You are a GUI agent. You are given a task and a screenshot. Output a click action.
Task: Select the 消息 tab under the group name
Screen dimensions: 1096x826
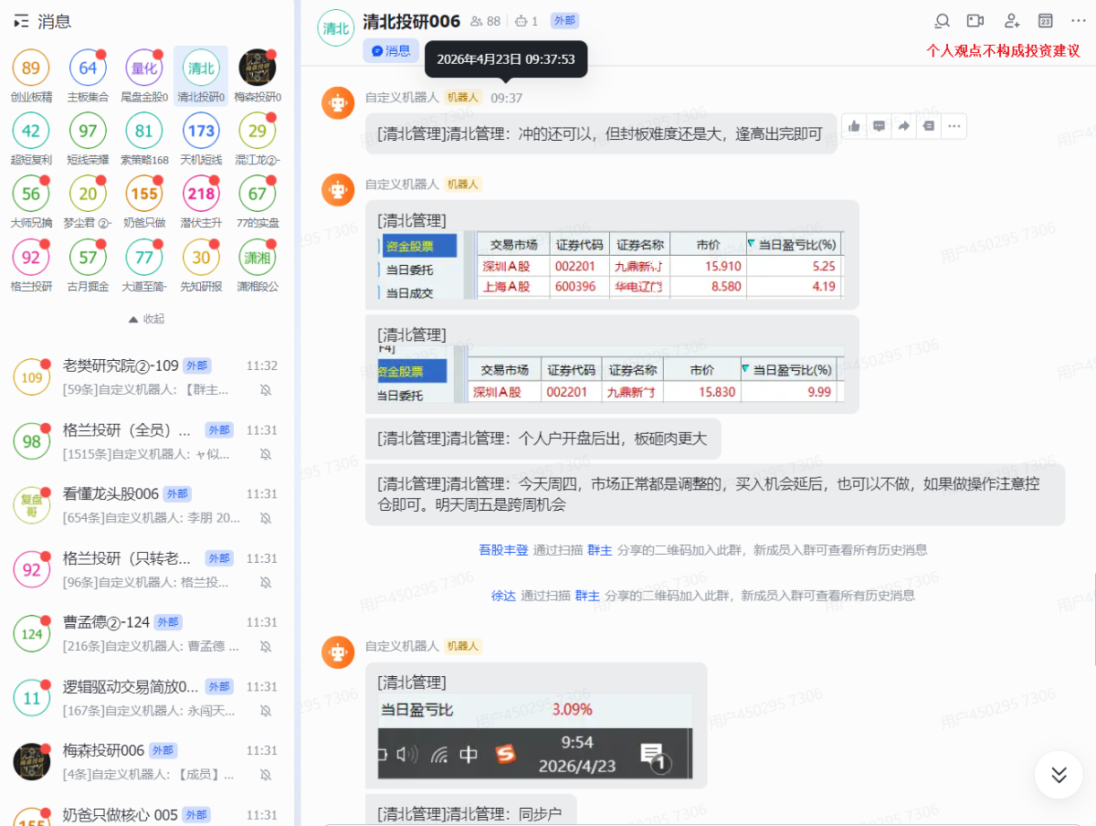tap(391, 51)
